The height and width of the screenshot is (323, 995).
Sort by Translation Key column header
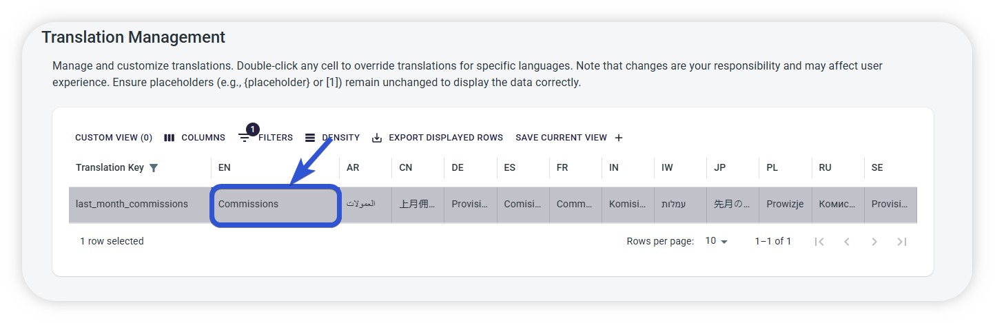coord(110,168)
